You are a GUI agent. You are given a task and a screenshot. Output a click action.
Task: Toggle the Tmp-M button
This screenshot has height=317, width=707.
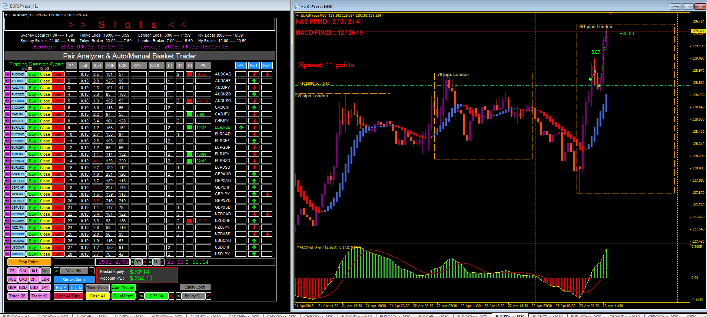[76, 287]
